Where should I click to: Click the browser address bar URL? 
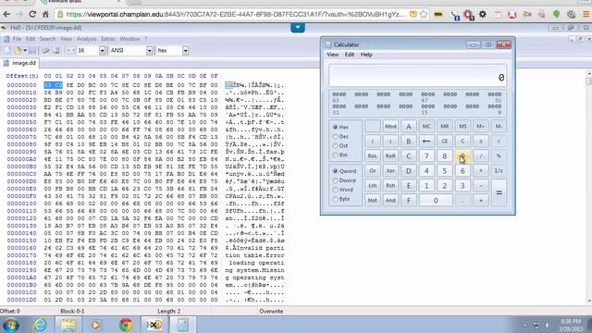pyautogui.click(x=236, y=15)
